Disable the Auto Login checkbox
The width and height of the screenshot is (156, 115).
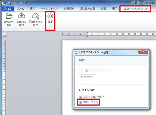click(x=80, y=102)
